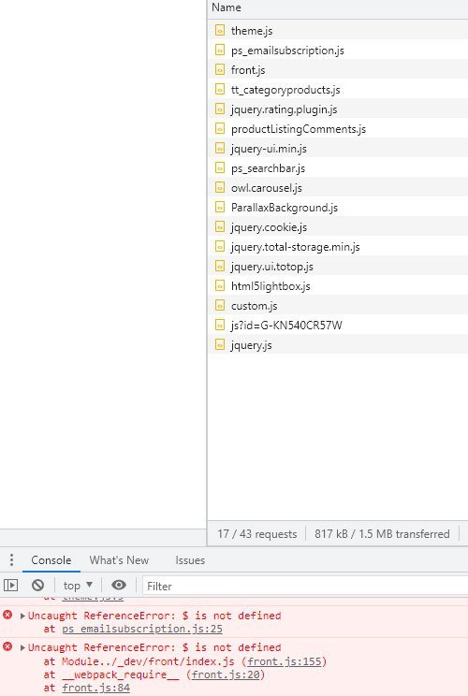468x696 pixels.
Task: Click the script icon next to ps_searchbar.js
Action: (x=219, y=167)
